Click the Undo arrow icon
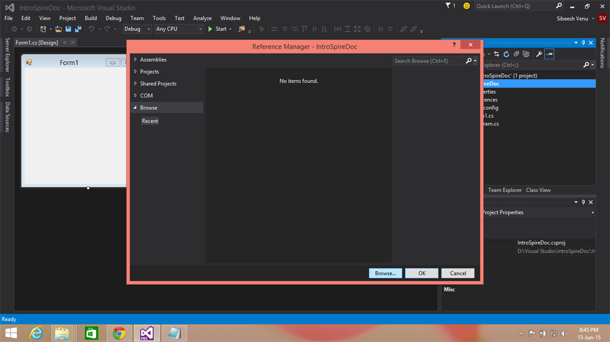Viewport: 610px width, 342px height. point(91,29)
